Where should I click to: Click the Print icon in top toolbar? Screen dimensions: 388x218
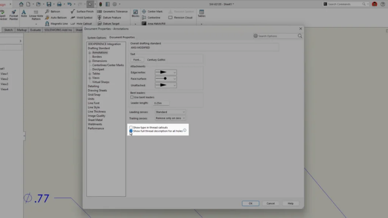(59, 4)
